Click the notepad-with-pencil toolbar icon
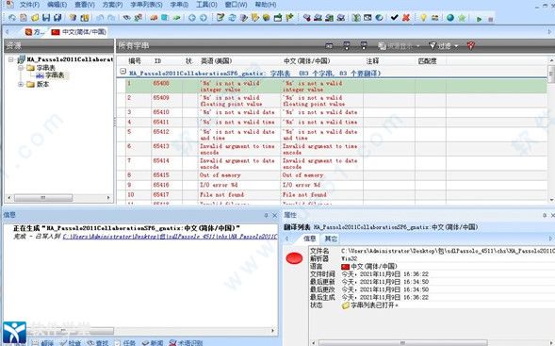555x346 pixels. click(x=220, y=17)
